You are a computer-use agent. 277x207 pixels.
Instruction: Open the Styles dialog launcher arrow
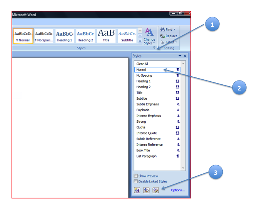[155, 48]
